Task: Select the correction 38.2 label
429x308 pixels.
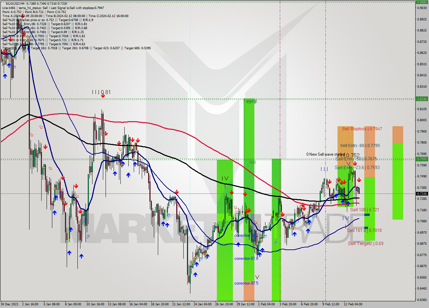Action: 246,235
